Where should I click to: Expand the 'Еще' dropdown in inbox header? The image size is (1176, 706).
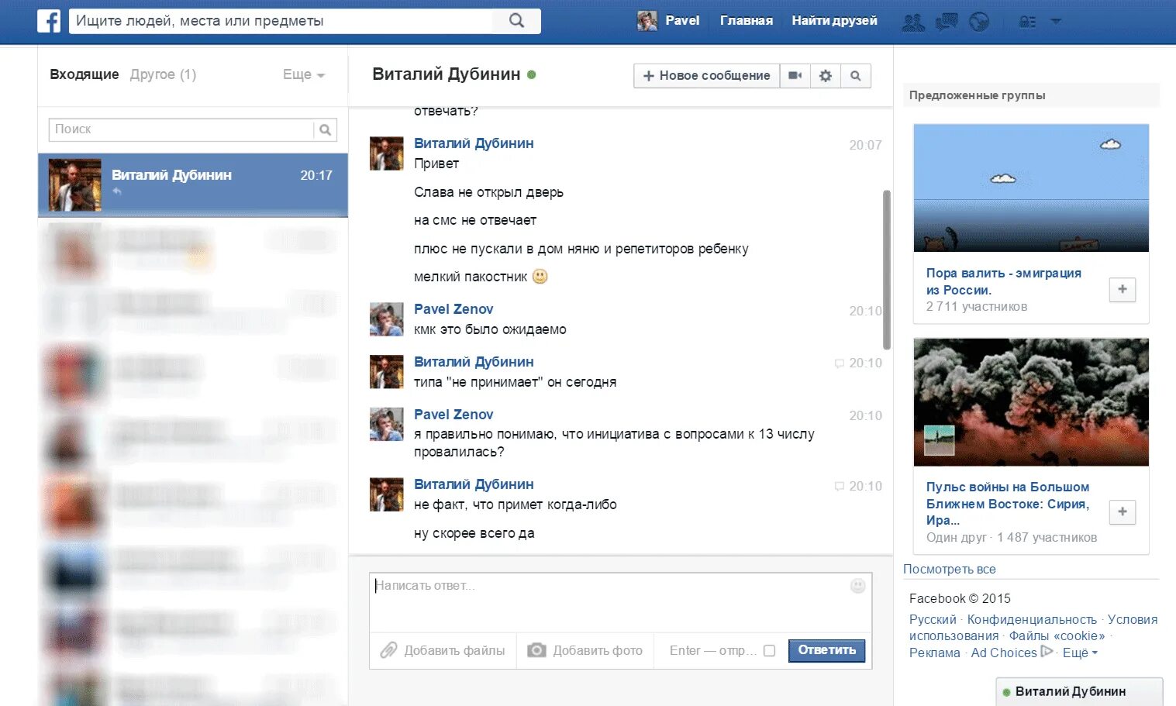[x=304, y=74]
